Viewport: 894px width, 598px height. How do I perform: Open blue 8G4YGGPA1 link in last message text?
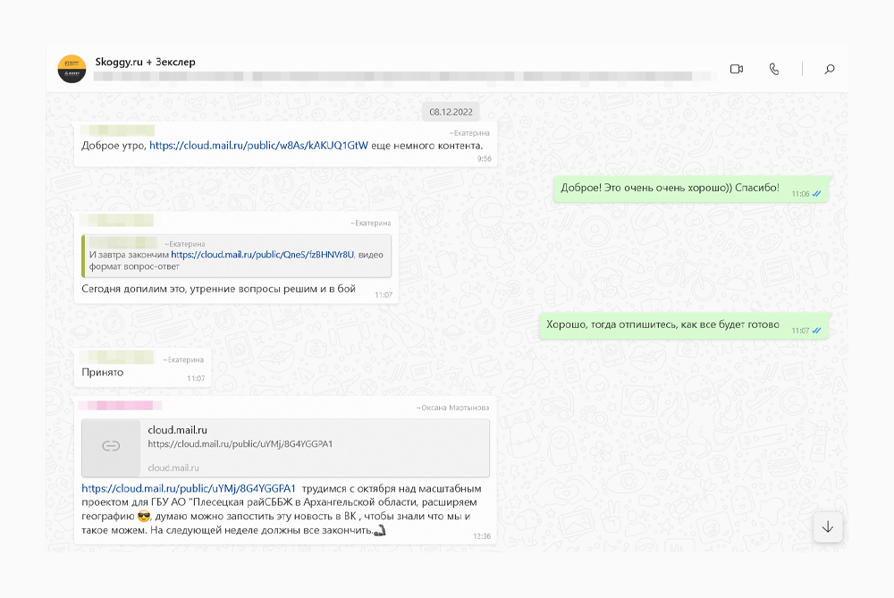[x=189, y=488]
